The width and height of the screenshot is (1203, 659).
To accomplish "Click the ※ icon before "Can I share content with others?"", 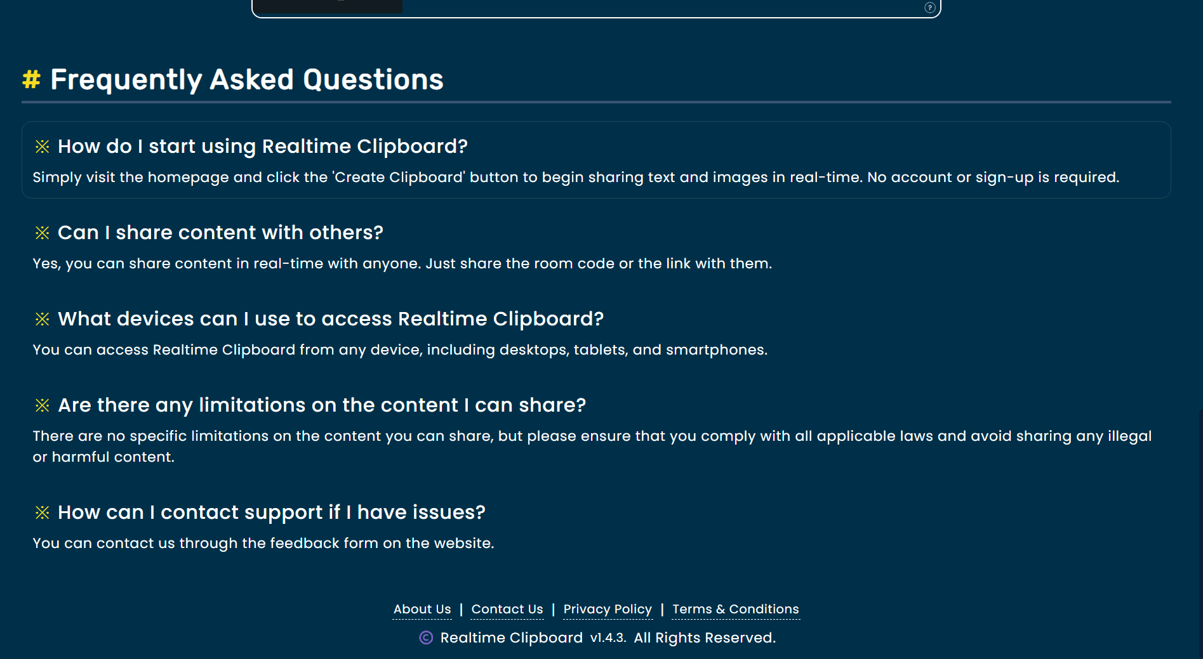I will 43,233.
